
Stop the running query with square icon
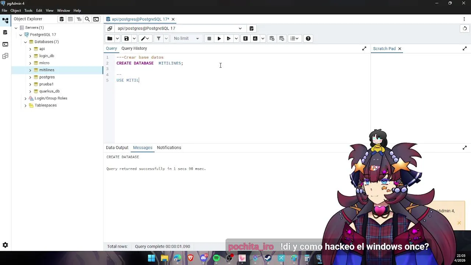coord(209,39)
